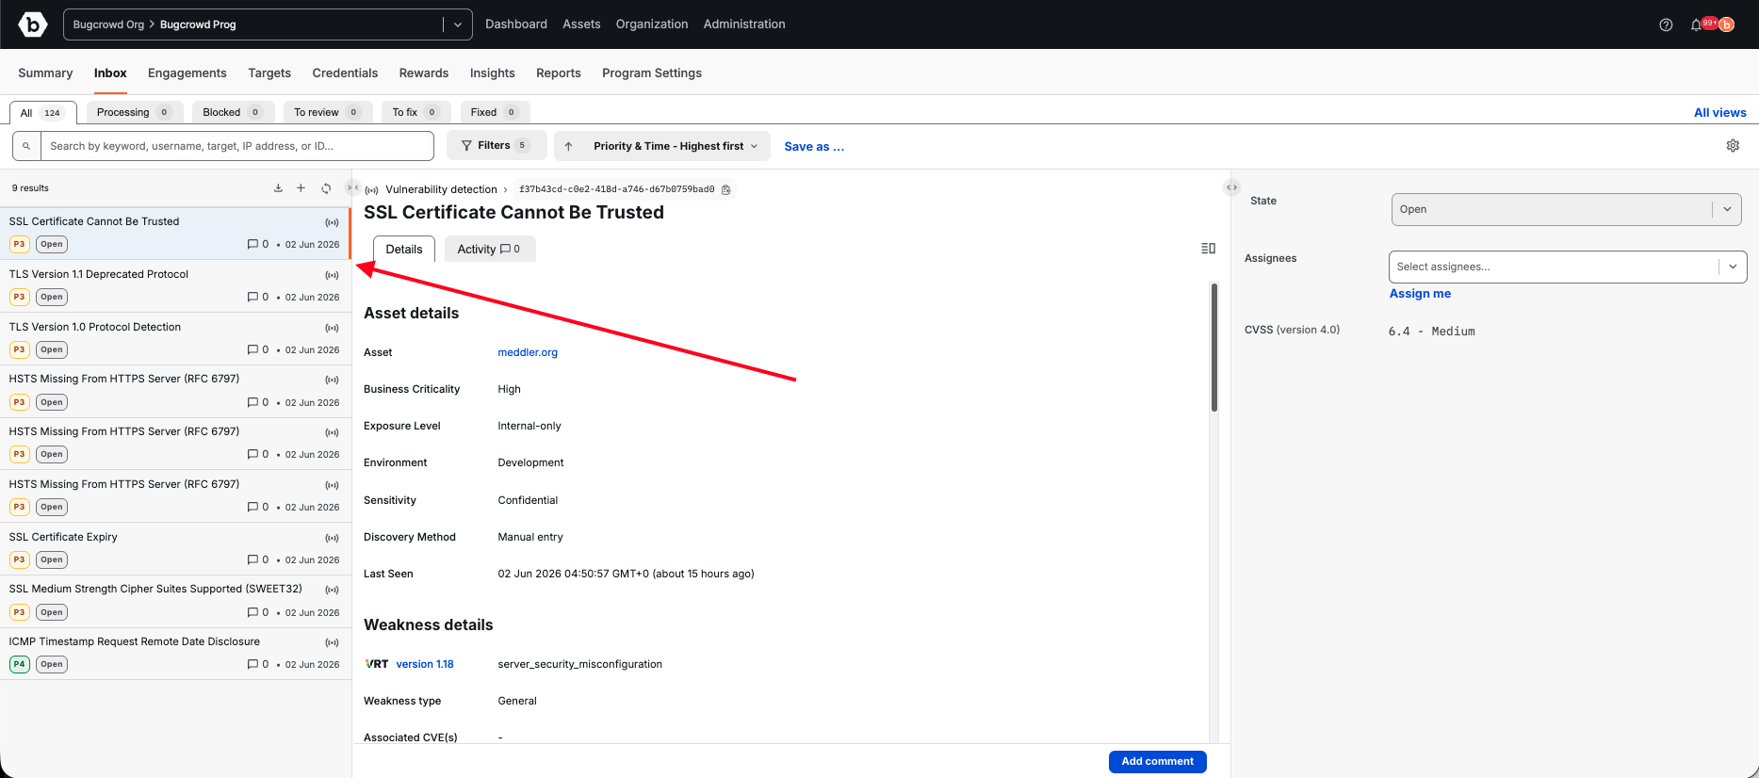Open the State dropdown

pos(1566,209)
